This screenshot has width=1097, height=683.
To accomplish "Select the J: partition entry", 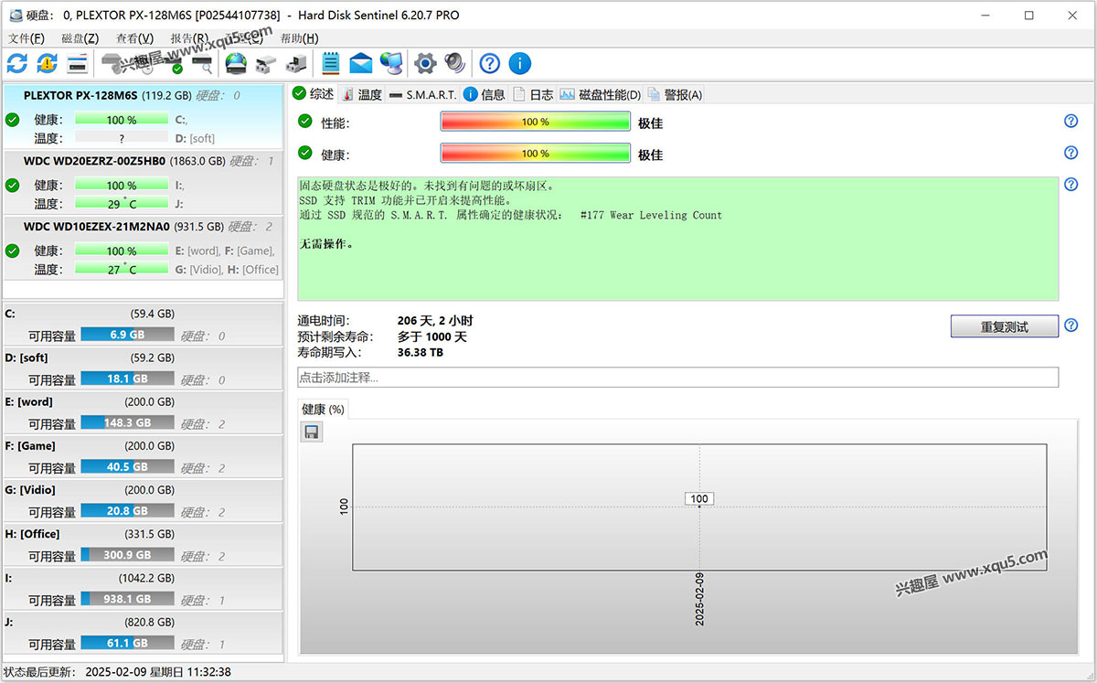I will [144, 633].
